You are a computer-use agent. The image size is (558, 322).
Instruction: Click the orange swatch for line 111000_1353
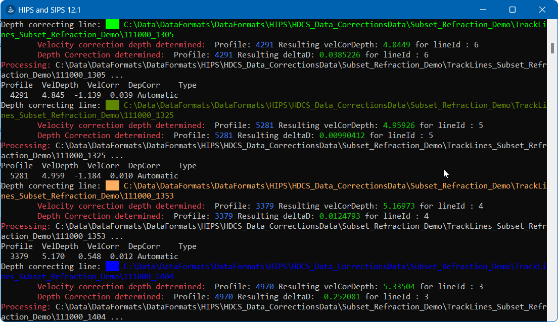coord(112,185)
